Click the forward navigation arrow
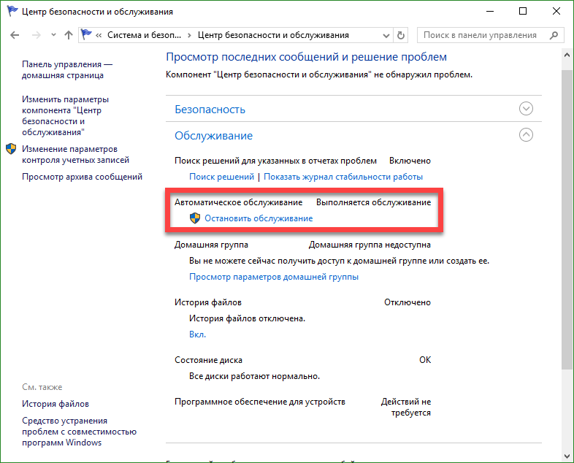 pos(37,35)
